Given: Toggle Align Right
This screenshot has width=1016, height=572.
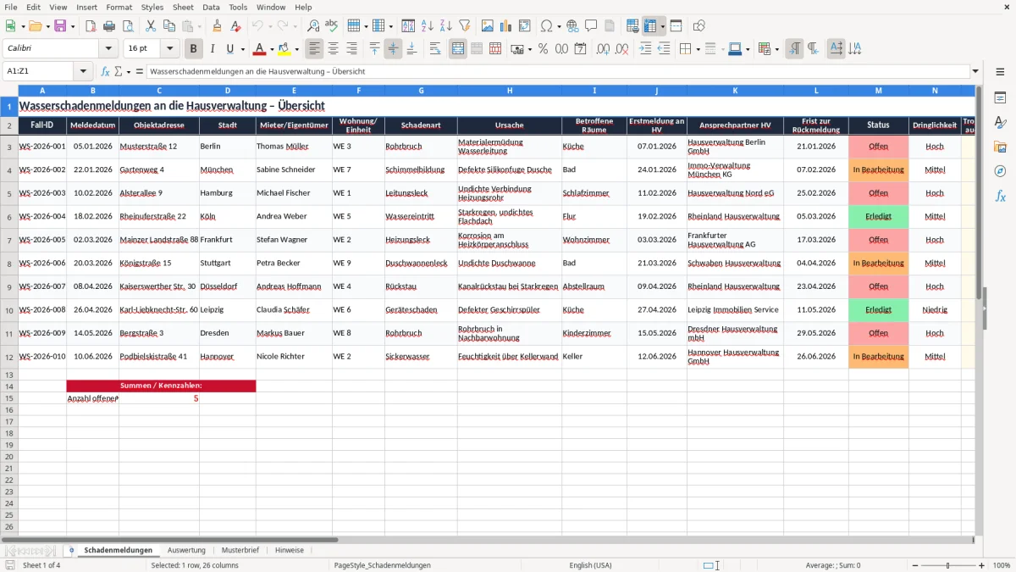Looking at the screenshot, I should pyautogui.click(x=352, y=49).
